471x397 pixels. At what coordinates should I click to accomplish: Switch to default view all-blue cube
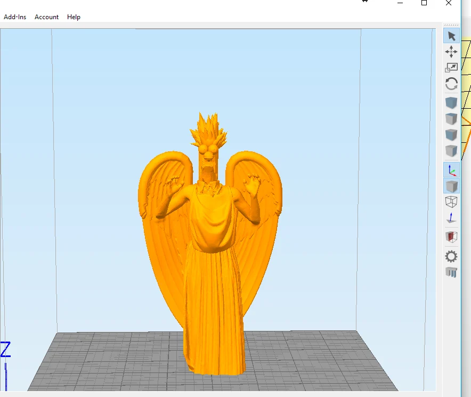click(x=451, y=103)
